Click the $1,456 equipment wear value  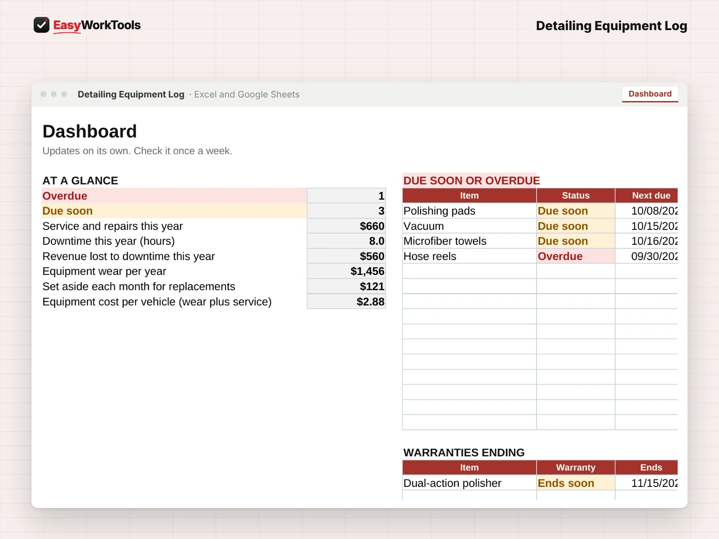[x=346, y=271]
